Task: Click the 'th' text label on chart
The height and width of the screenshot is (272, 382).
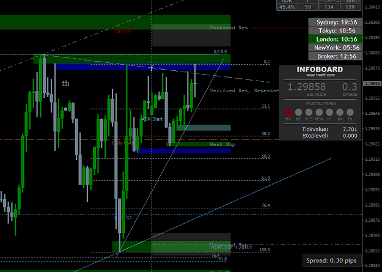Action: pyautogui.click(x=65, y=84)
